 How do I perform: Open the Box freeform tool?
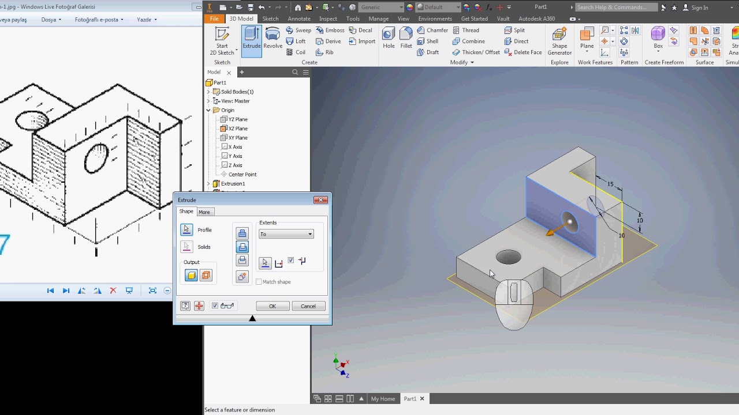[658, 38]
